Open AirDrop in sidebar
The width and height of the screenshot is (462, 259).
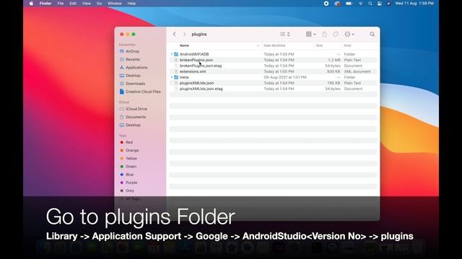click(132, 51)
